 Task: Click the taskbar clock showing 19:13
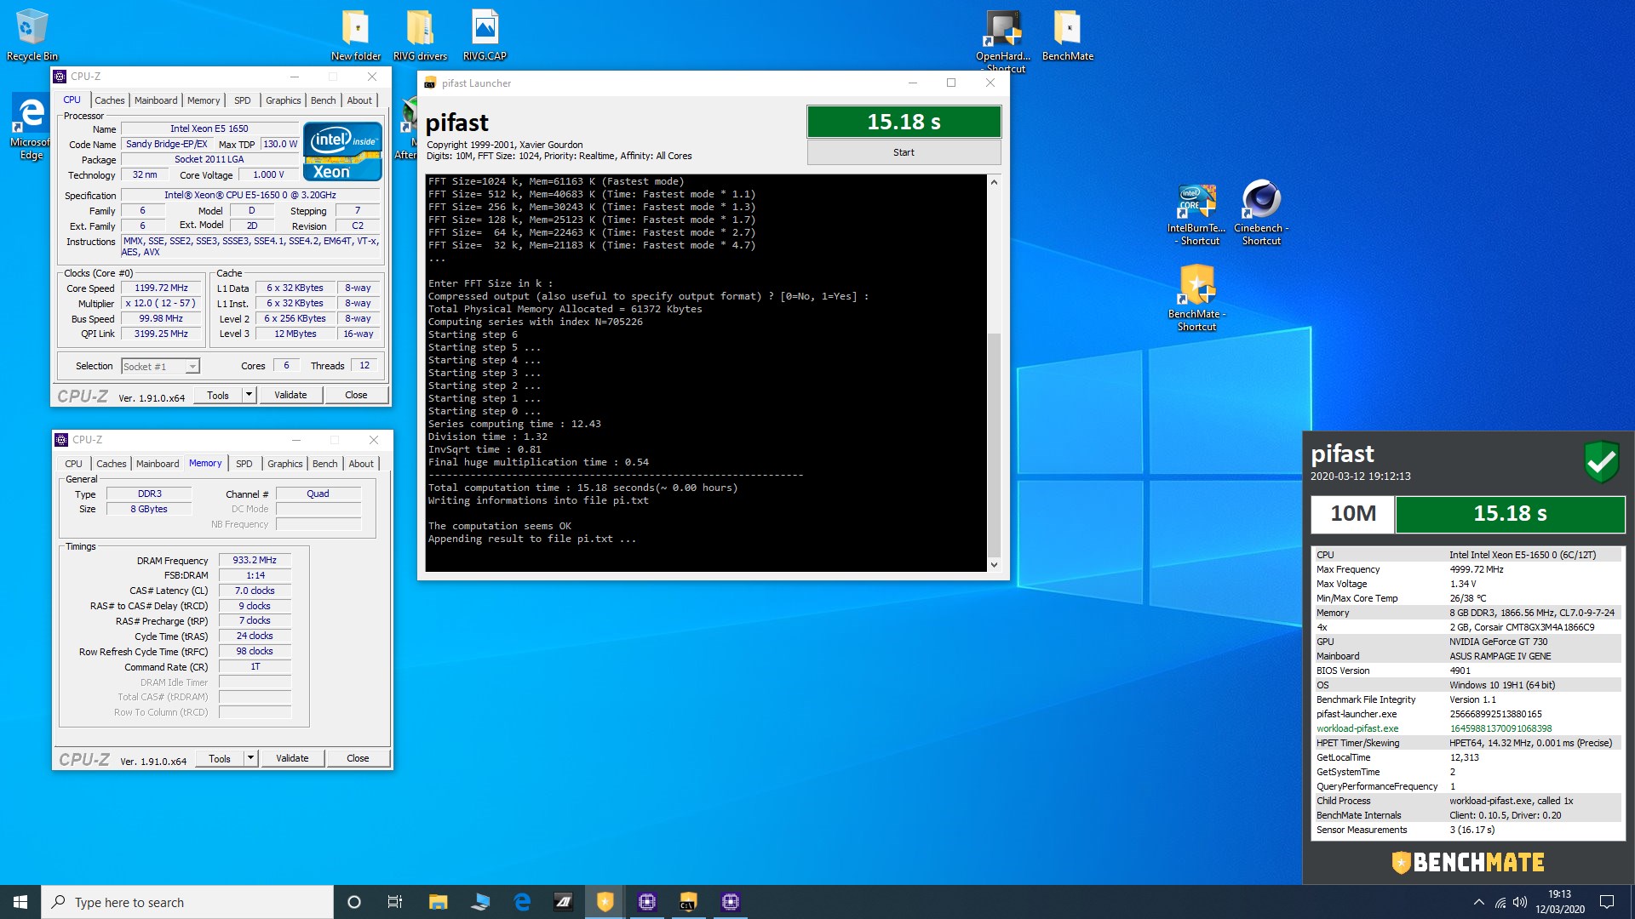coord(1560,902)
